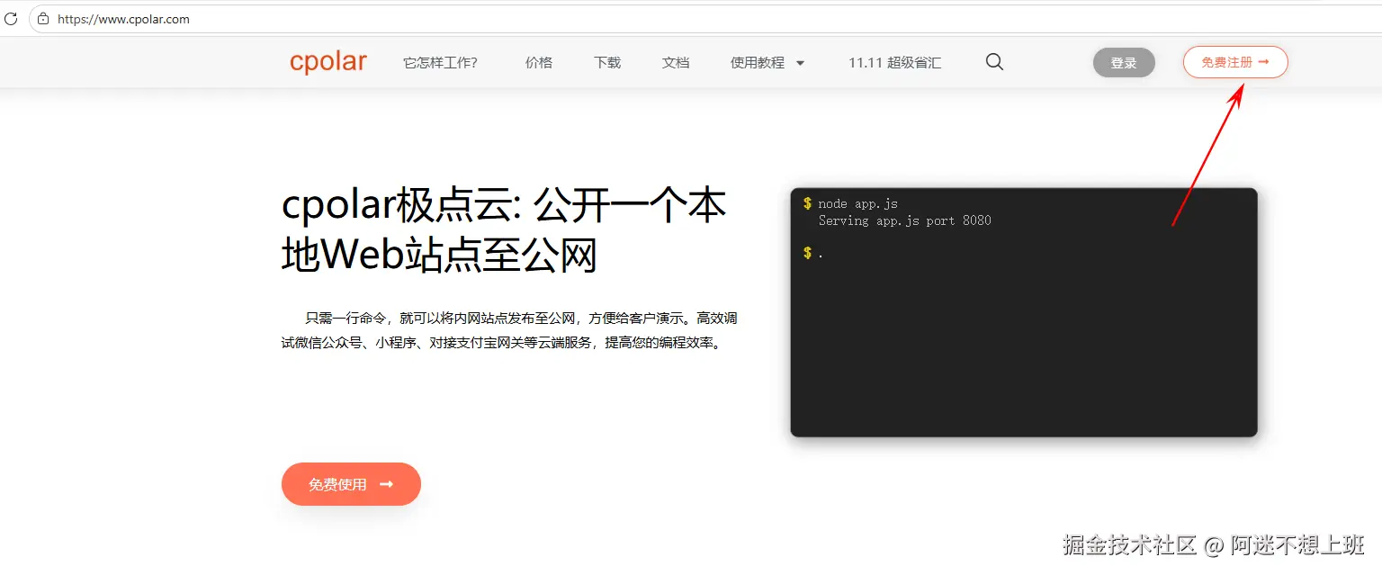The width and height of the screenshot is (1382, 575).
Task: Click the paragraph starting 只需一行命令
Action: click(x=509, y=330)
